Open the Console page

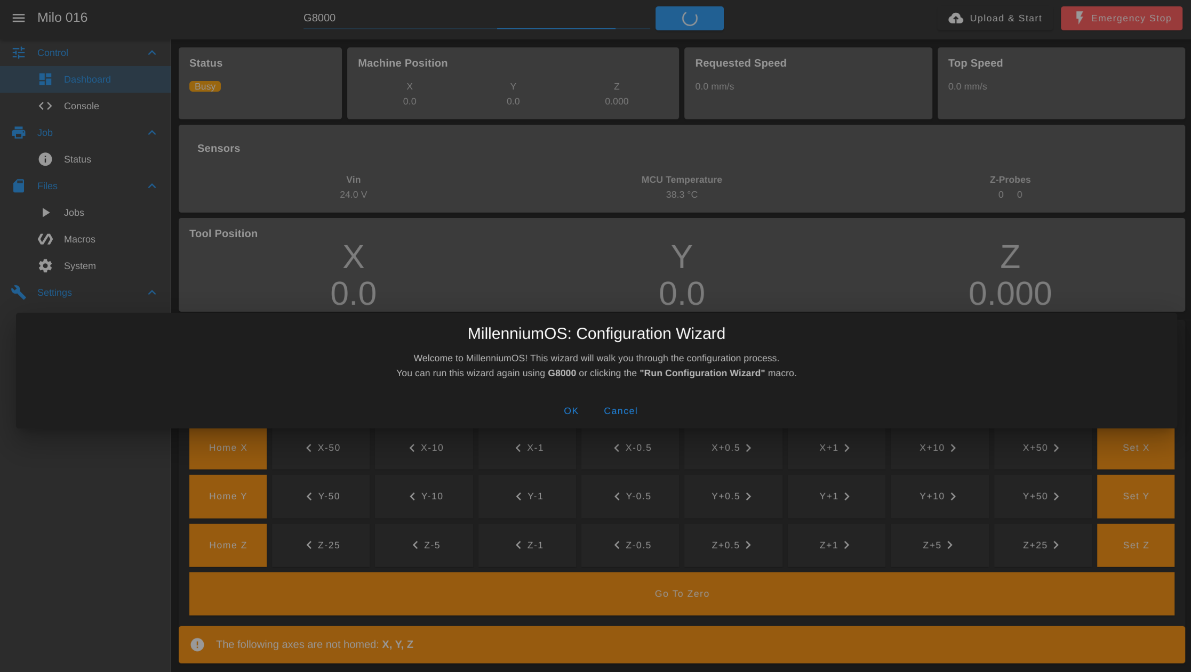(85, 106)
